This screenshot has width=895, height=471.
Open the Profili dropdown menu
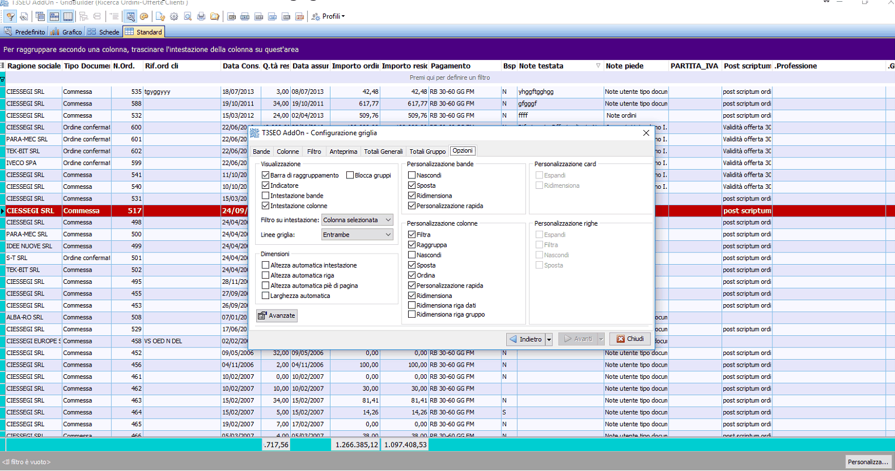[329, 16]
